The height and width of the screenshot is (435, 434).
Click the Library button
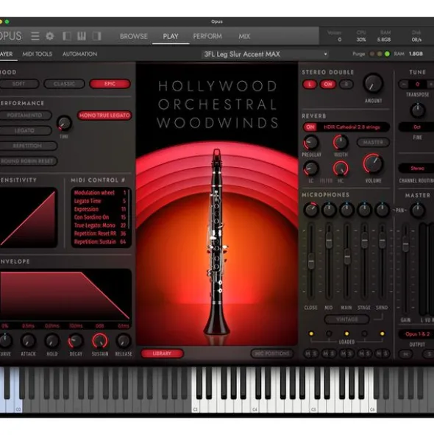coord(163,353)
